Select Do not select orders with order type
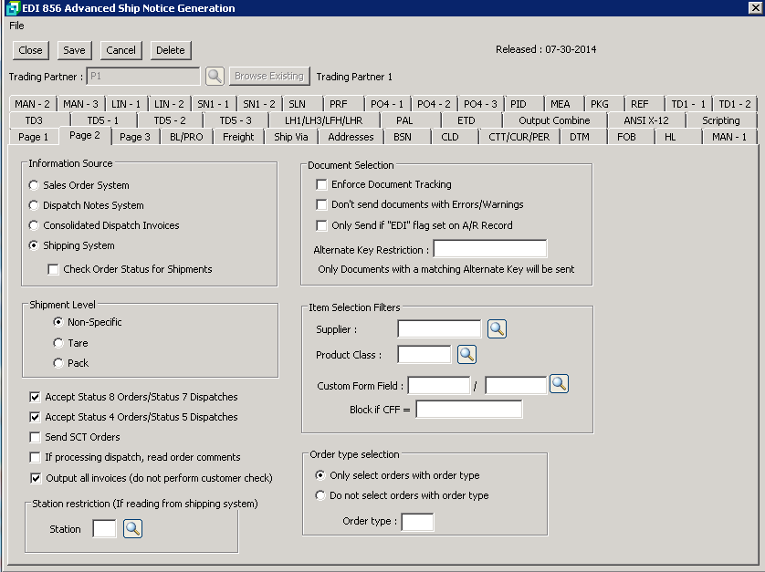 [320, 495]
